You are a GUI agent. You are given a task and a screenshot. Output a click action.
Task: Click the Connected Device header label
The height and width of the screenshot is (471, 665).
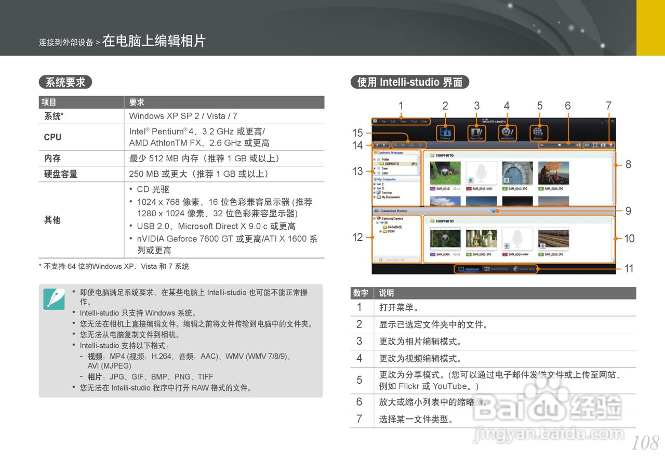tap(393, 211)
